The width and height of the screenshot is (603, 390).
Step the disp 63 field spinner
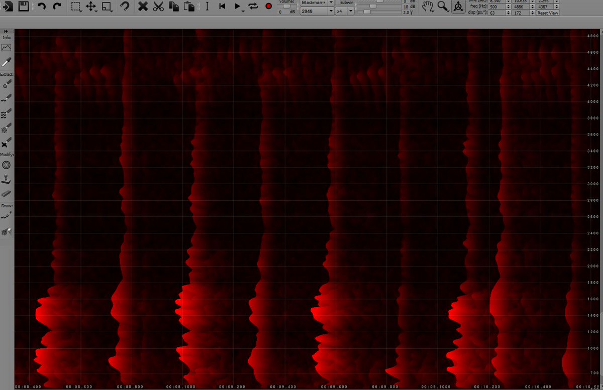[x=509, y=13]
